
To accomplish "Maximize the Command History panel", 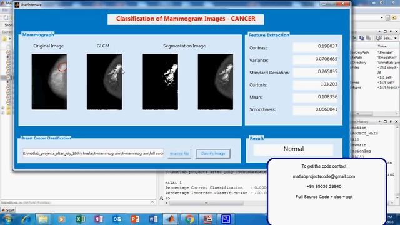I will click(x=386, y=121).
